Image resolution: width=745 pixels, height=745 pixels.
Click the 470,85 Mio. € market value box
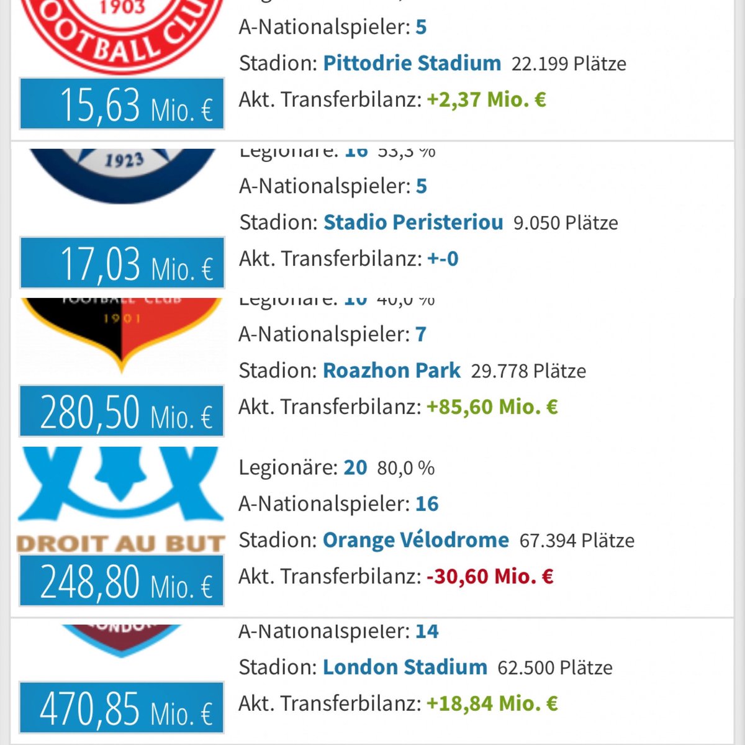click(122, 707)
